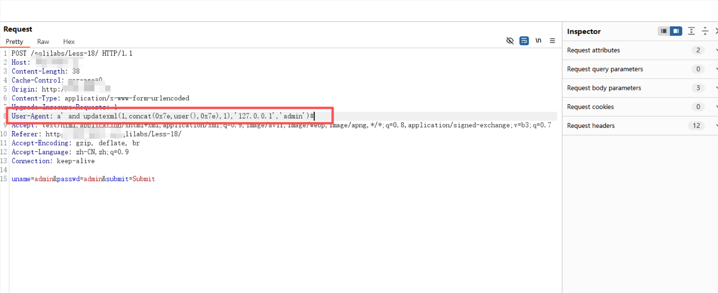Click the Origin header line
Screen dimensions: 718x293
coord(61,89)
